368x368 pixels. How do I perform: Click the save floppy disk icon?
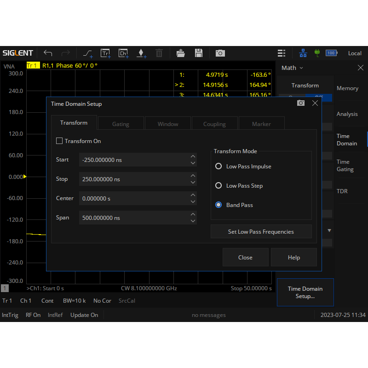click(x=199, y=53)
